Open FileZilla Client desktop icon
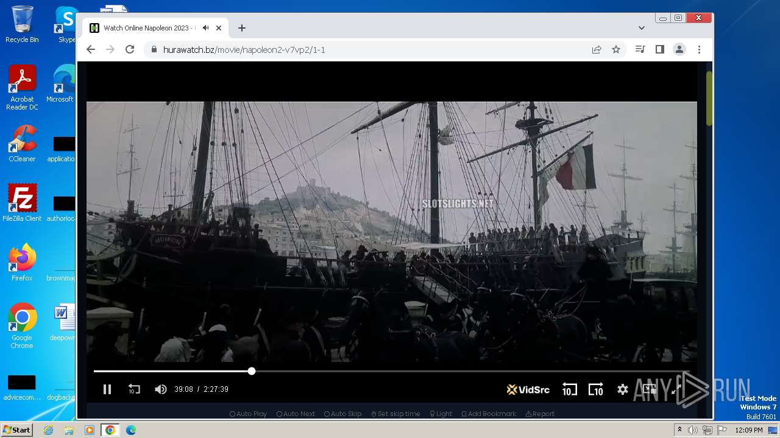This screenshot has height=438, width=780. click(22, 203)
